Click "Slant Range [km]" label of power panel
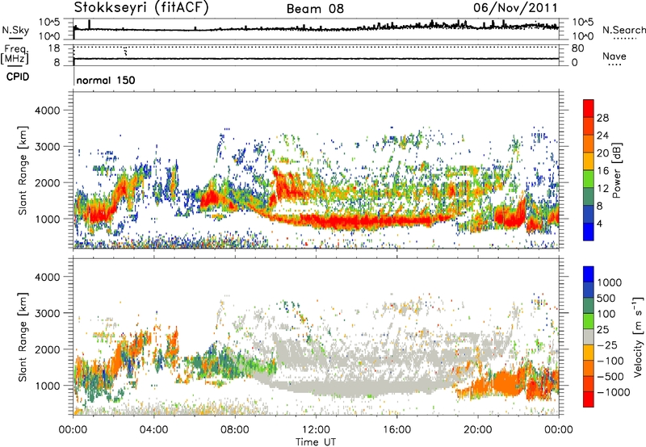Image resolution: width=646 pixels, height=447 pixels. (x=23, y=170)
